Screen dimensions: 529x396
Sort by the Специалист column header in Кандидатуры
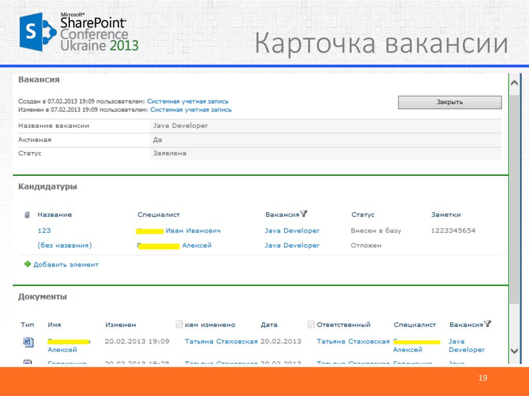click(x=158, y=214)
